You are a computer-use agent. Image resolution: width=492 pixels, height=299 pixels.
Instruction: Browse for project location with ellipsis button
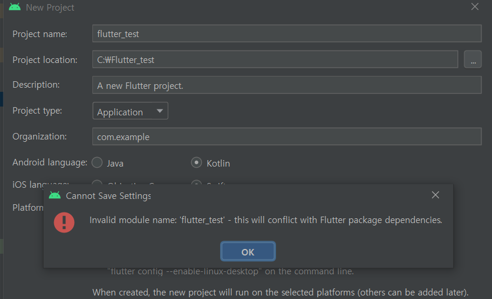point(473,59)
